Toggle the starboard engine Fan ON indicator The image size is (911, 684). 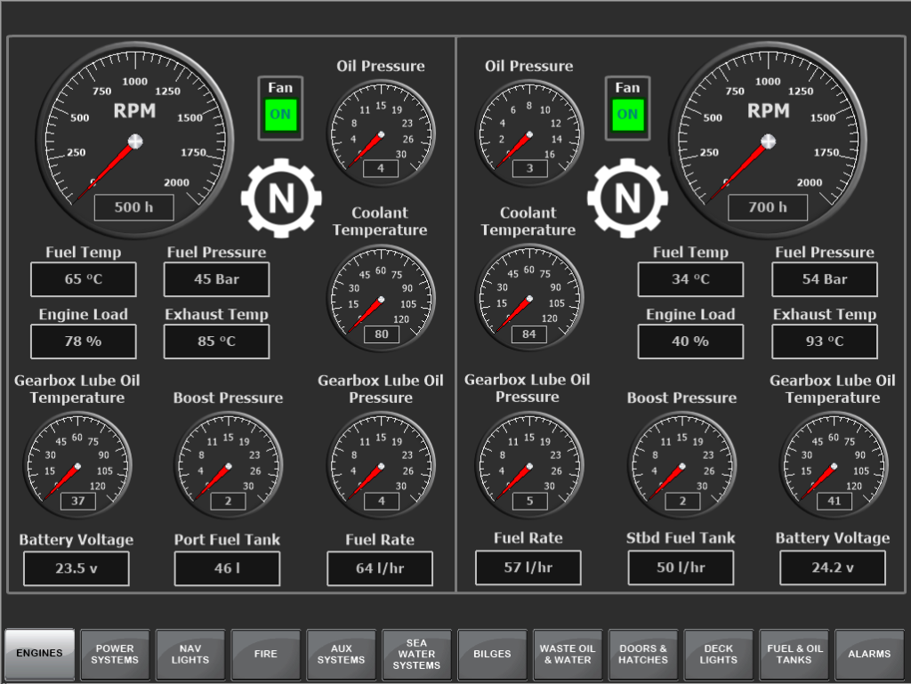coord(627,115)
